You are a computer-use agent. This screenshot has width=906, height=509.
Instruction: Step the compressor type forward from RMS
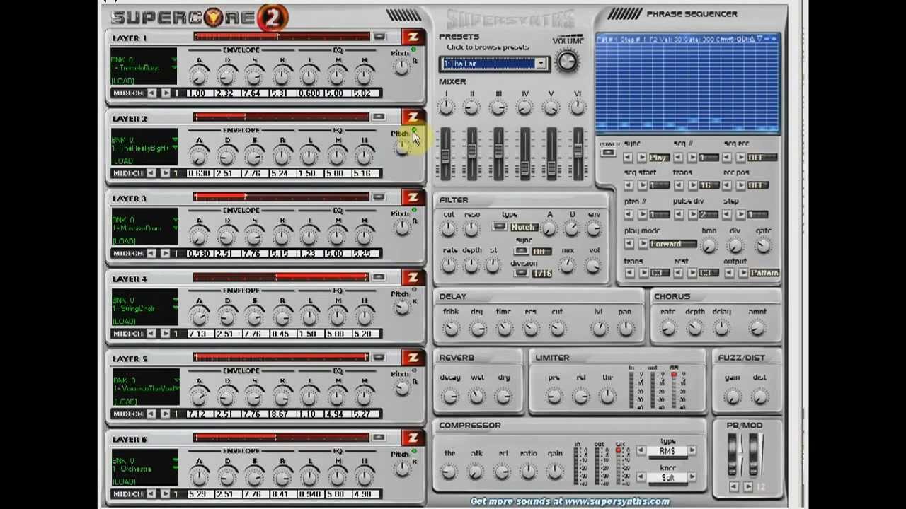tap(692, 451)
